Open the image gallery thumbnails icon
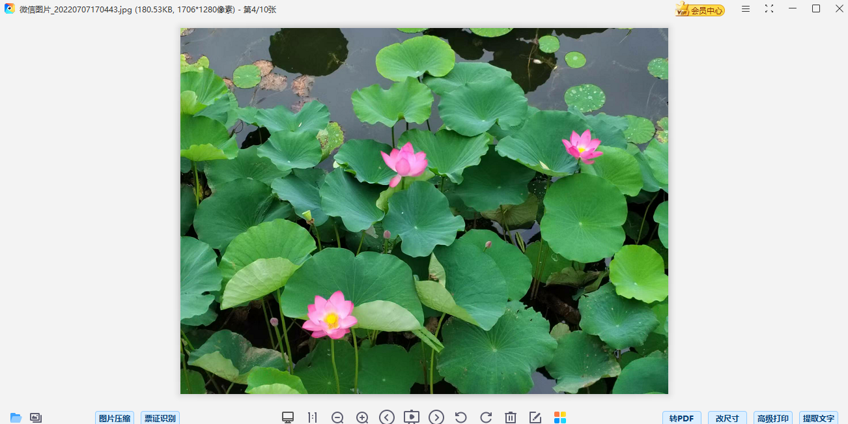 36,417
